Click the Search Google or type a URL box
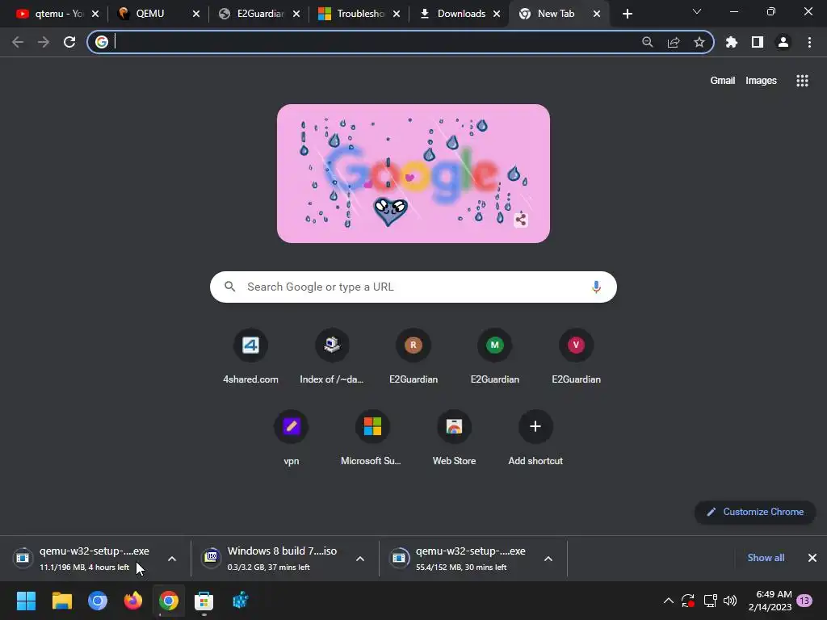Viewport: 827px width, 620px height. click(x=413, y=287)
